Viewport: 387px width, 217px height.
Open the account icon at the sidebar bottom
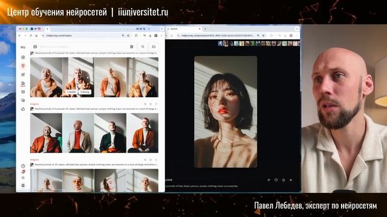23,186
